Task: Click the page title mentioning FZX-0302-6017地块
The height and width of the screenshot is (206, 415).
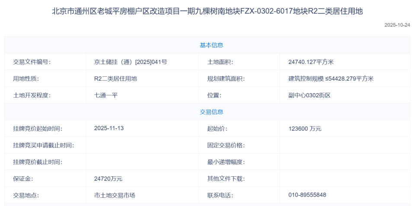Action: point(207,12)
